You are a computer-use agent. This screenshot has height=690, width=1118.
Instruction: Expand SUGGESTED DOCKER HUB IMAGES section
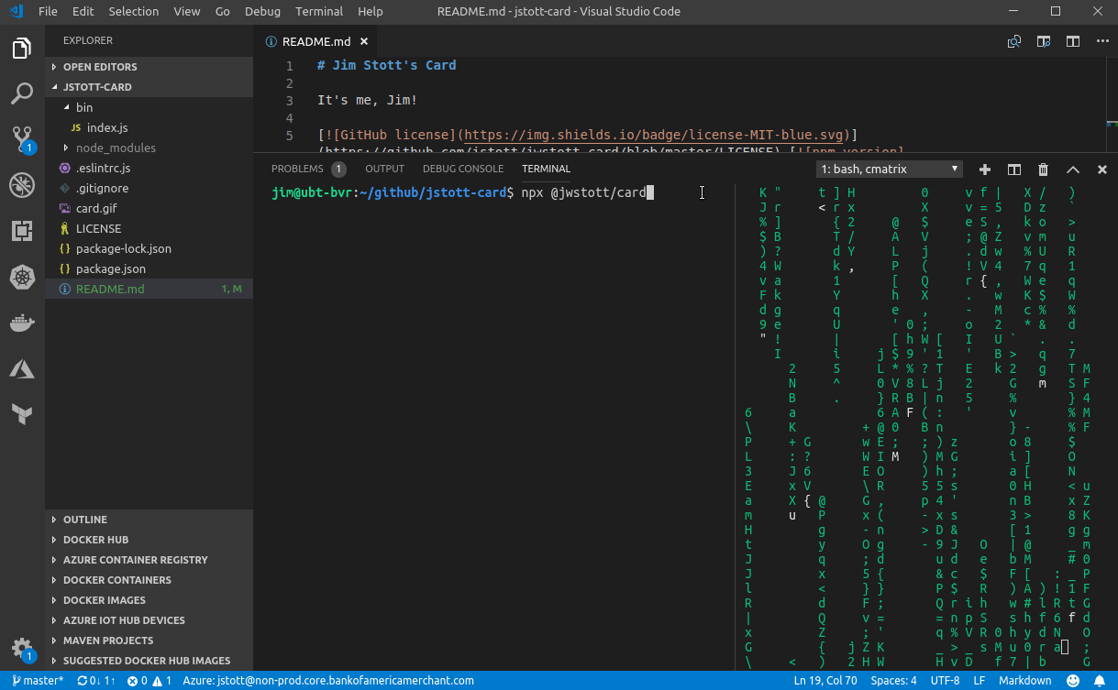click(149, 661)
